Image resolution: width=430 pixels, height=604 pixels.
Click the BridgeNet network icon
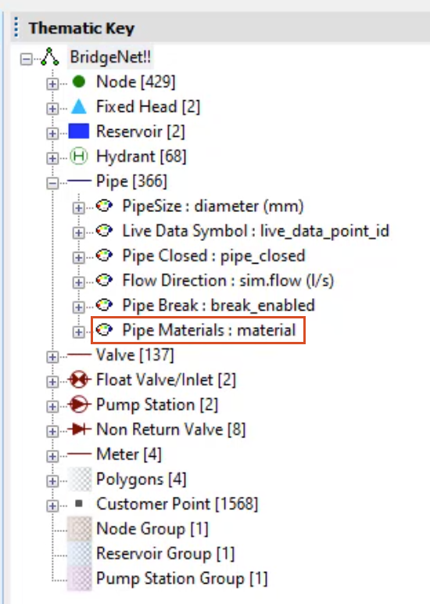(x=50, y=57)
